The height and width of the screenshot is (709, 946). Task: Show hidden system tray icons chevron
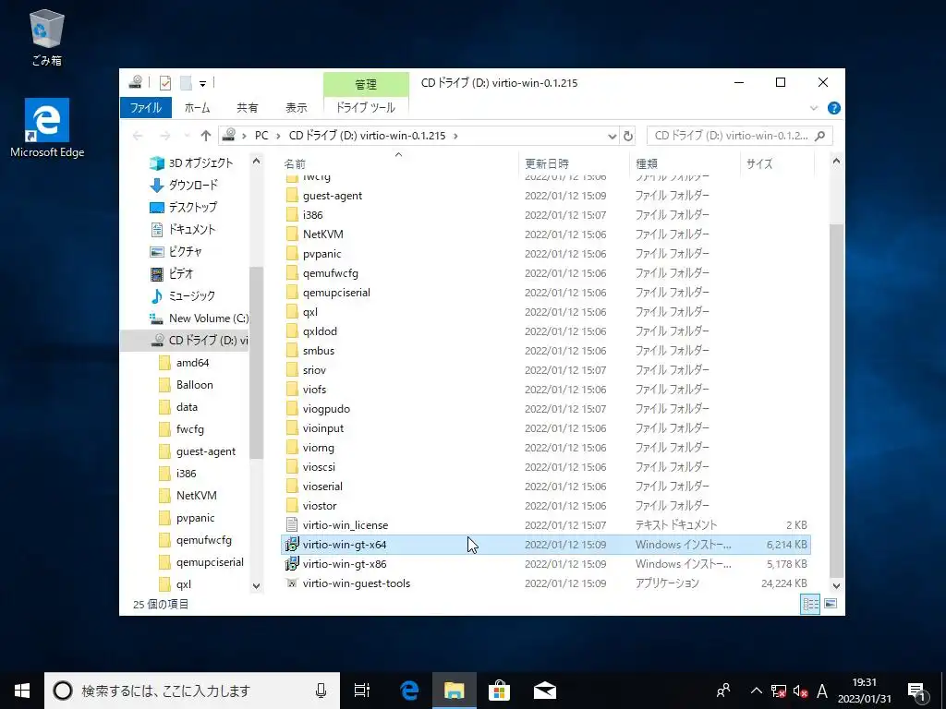click(756, 691)
